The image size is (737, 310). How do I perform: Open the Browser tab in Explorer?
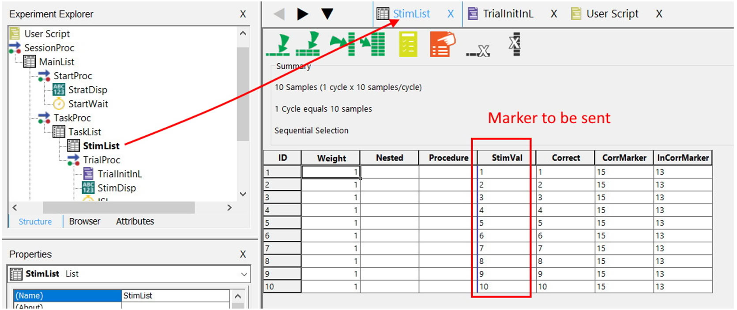(x=84, y=221)
